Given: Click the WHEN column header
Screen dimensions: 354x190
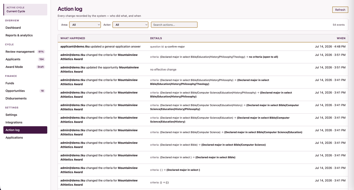Looking at the screenshot, I should click(341, 38).
